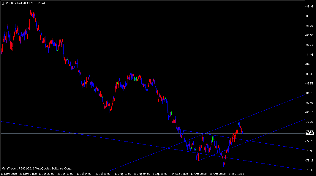Click the 83.35 price axis label
316x176 pixels.
(310, 74)
